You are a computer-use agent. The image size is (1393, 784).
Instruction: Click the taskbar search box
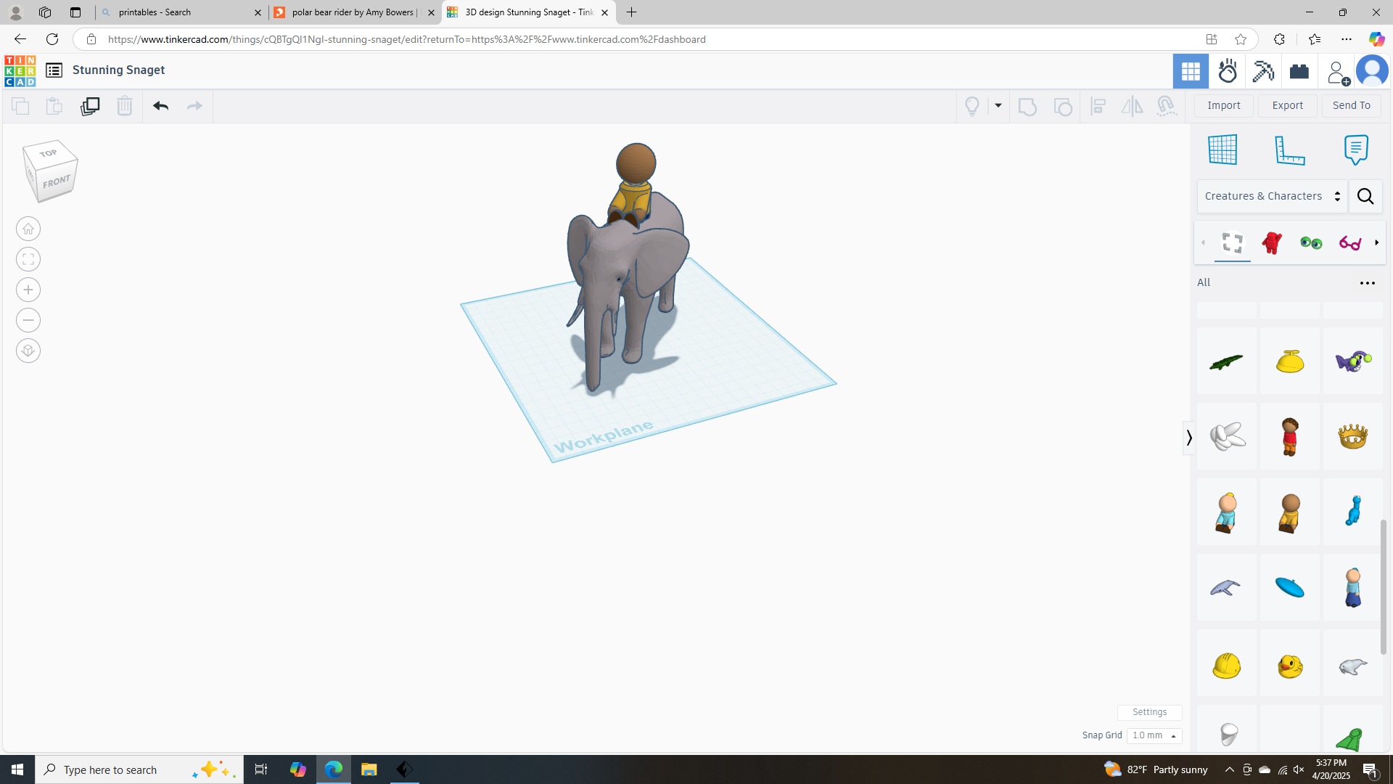139,769
